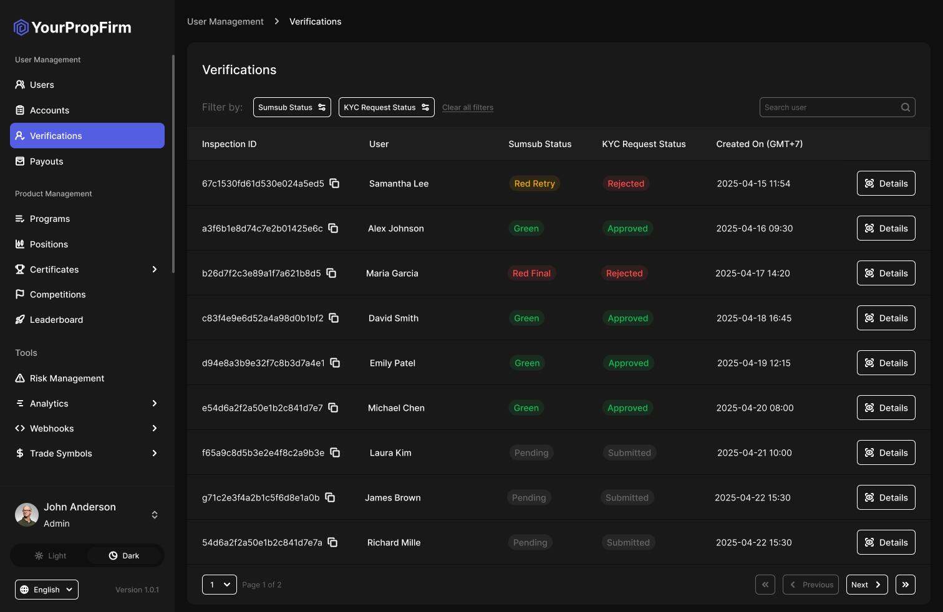Open the Sumsub Status filter
The height and width of the screenshot is (612, 943).
pos(292,107)
